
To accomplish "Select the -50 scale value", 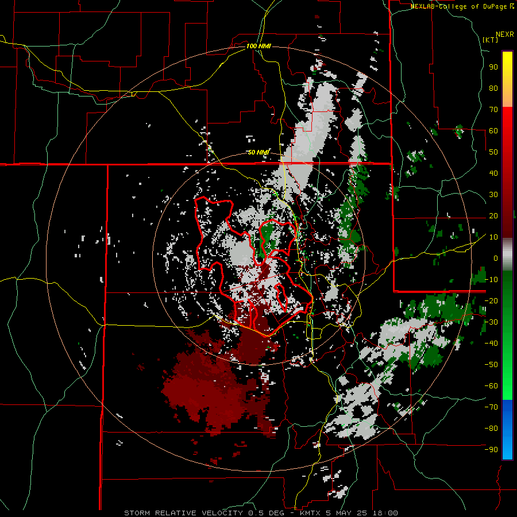I will 491,365.
